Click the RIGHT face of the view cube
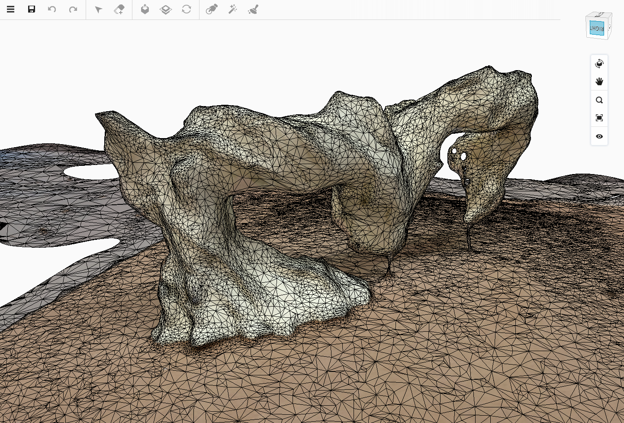The height and width of the screenshot is (423, 624). click(597, 29)
